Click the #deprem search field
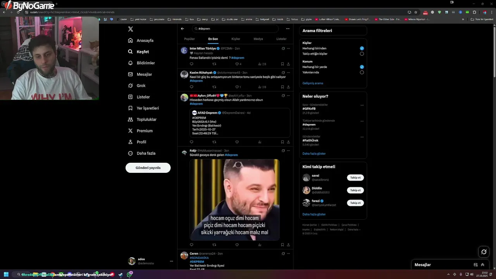 point(235,29)
